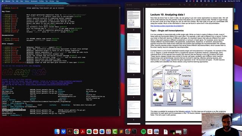This screenshot has height=136, width=242.
Task: Click the 'Bug fixes:' heading in the terminal
Action: (6, 11)
